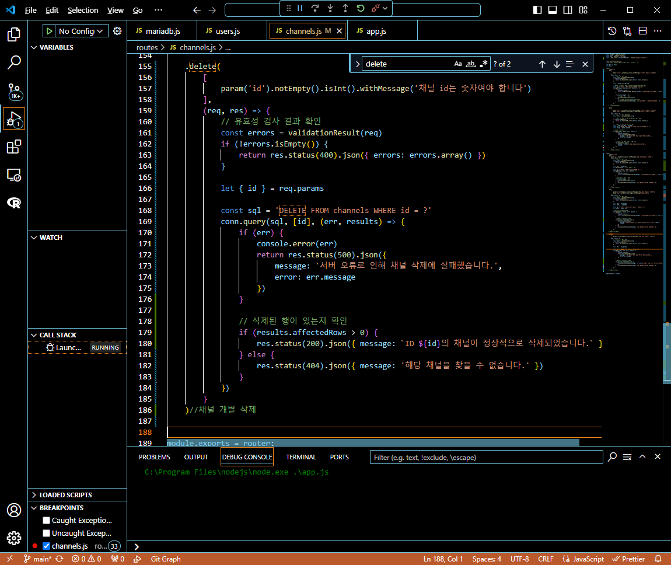Disconnect the debugger
The image size is (671, 565).
(x=375, y=8)
